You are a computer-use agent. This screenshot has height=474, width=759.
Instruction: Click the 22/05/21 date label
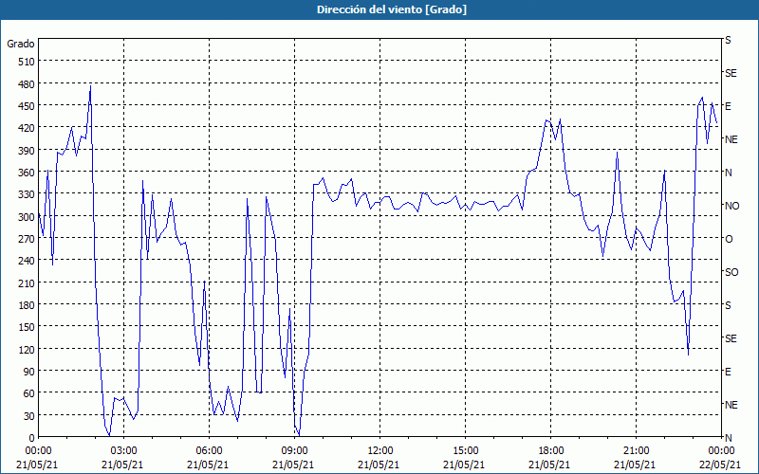[x=721, y=465]
